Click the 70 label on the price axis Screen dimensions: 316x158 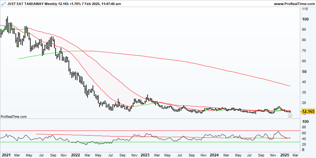tap(304, 51)
